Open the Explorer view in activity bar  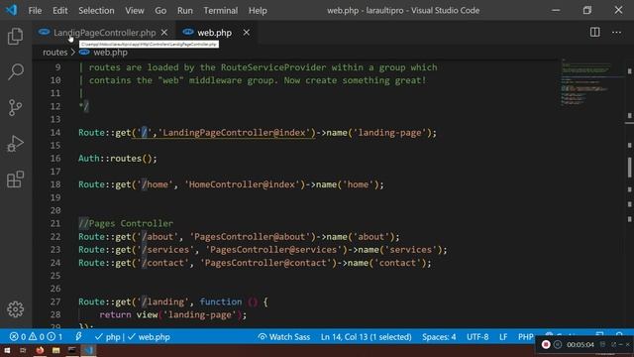coord(16,37)
